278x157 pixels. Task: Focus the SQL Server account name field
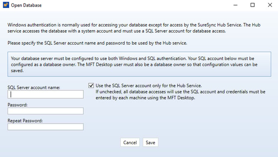pos(45,94)
